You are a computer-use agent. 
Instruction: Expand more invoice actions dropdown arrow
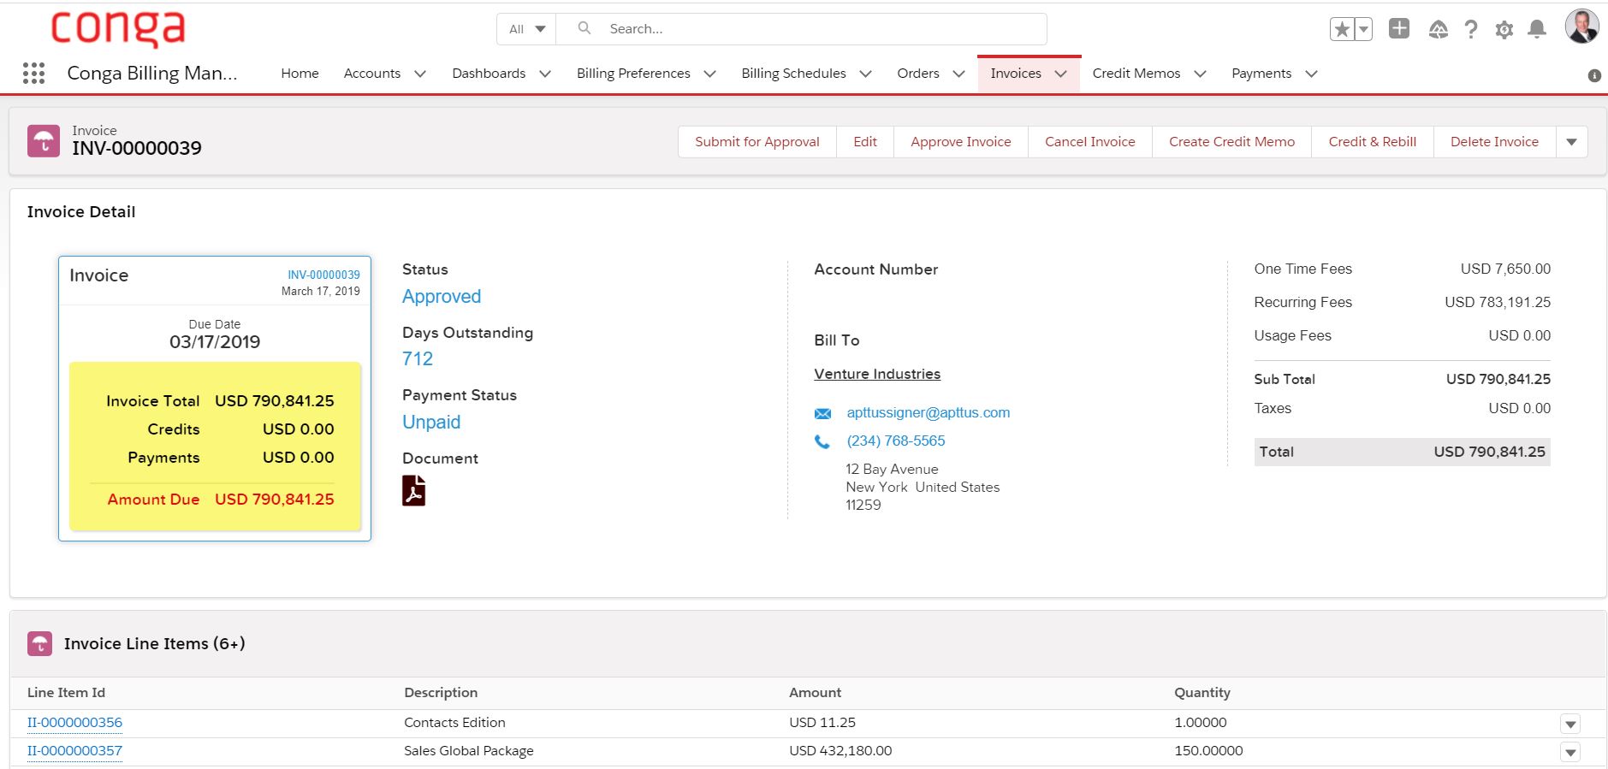(1571, 142)
